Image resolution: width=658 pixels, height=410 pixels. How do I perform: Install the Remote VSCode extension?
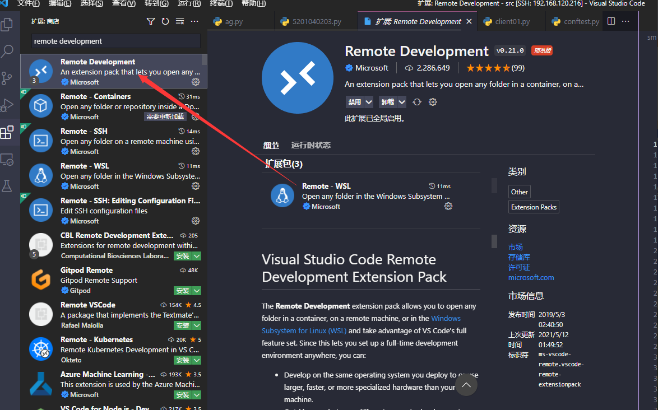click(183, 325)
